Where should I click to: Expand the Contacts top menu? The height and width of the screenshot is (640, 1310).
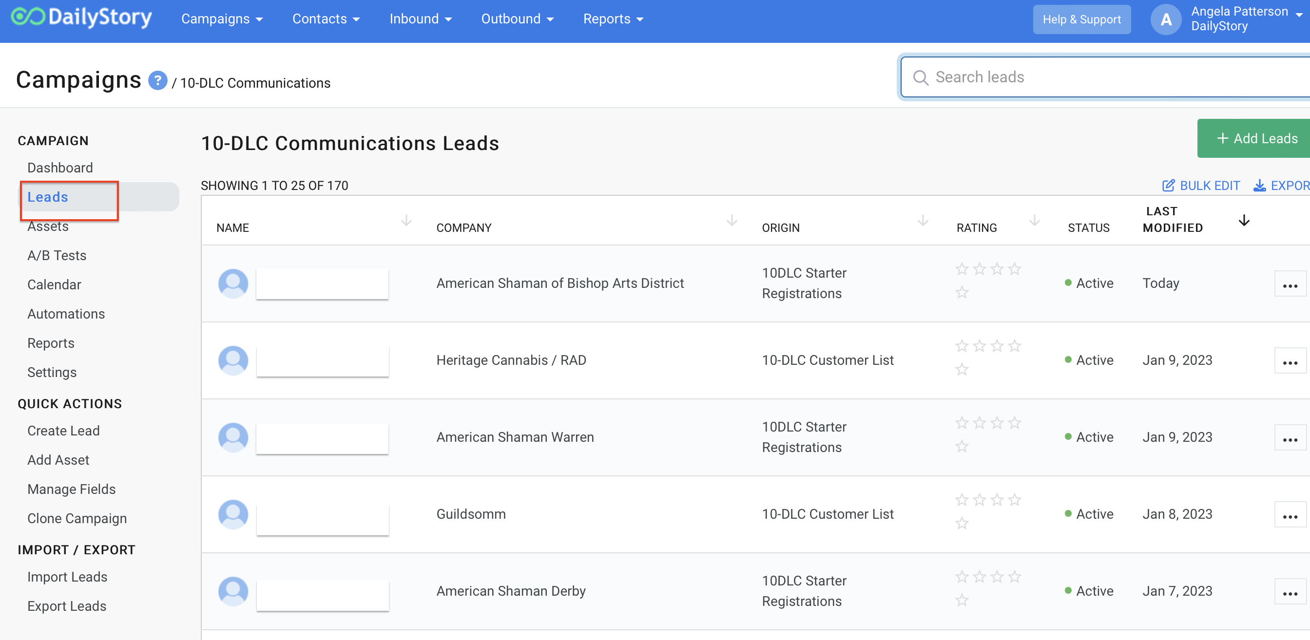click(326, 19)
